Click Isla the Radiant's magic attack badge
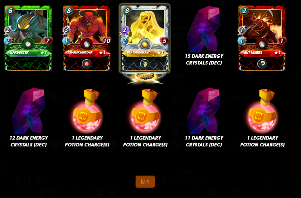 pyautogui.click(x=125, y=30)
